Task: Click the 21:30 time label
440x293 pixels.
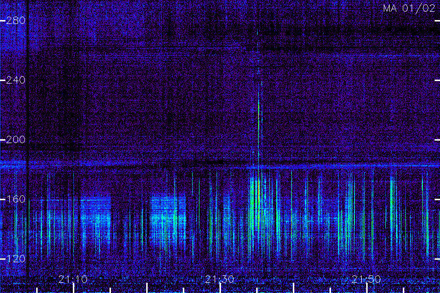Action: [220, 279]
